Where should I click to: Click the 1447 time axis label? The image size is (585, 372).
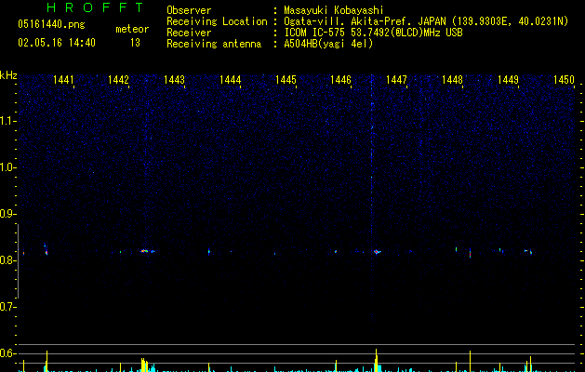point(396,80)
